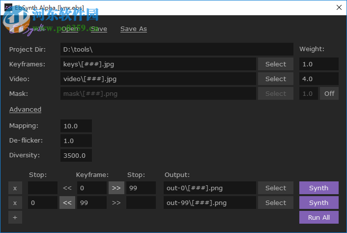Edit the Keyframe field showing 99

tap(92, 203)
